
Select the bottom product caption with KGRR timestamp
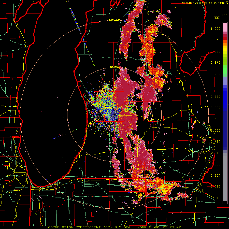tap(114, 227)
